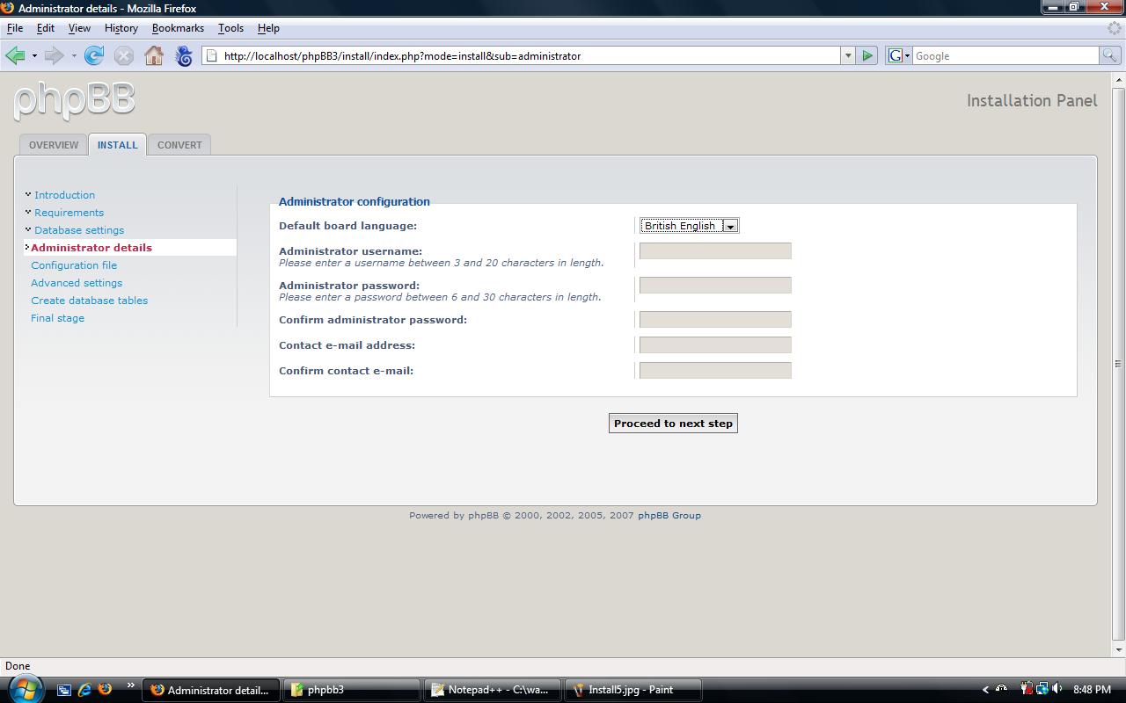
Task: Click the Windows Start orb
Action: [24, 688]
